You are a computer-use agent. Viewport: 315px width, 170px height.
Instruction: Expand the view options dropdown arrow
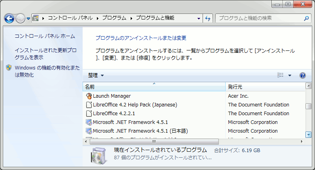click(x=290, y=75)
